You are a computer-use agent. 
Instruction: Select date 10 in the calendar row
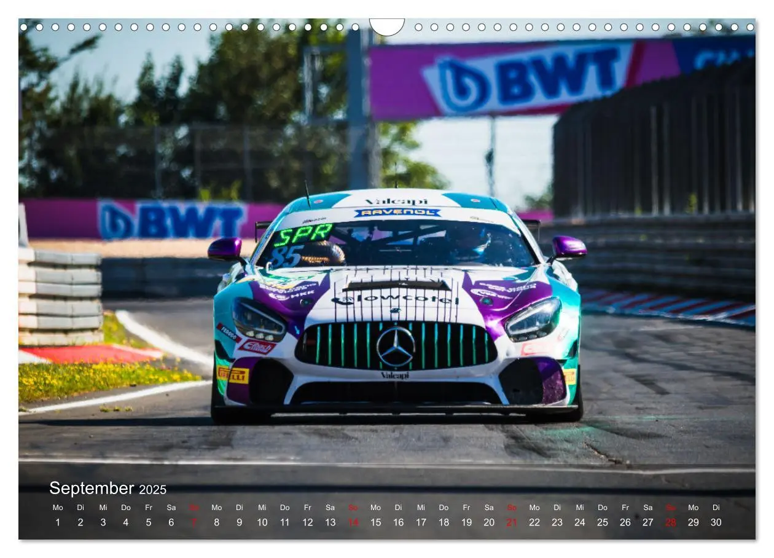(x=262, y=522)
